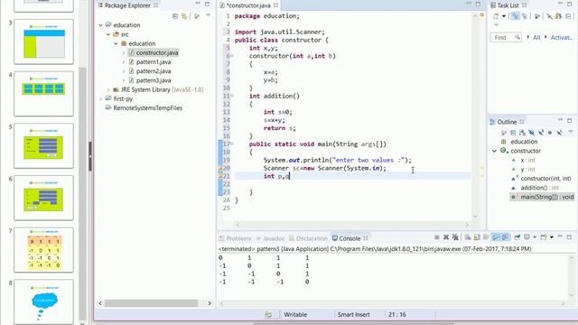Click Hide Completed Tasks icon in Task List
Viewport: 578px width, 325px height.
click(x=549, y=16)
